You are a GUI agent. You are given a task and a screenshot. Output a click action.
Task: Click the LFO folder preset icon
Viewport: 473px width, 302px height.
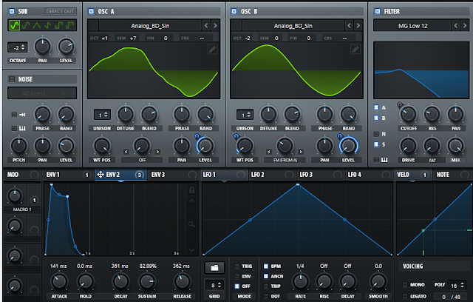214,267
